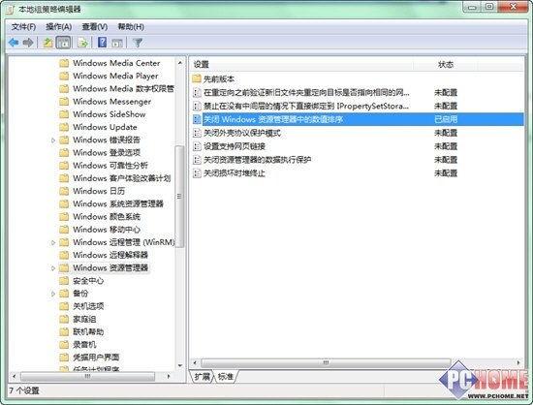Click policy icon beside 设置支持网页链接

tap(197, 146)
